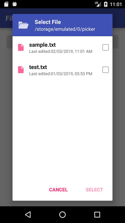Tap the Android home circle button
Image resolution: width=125 pixels, height=223 pixels.
(x=62, y=215)
